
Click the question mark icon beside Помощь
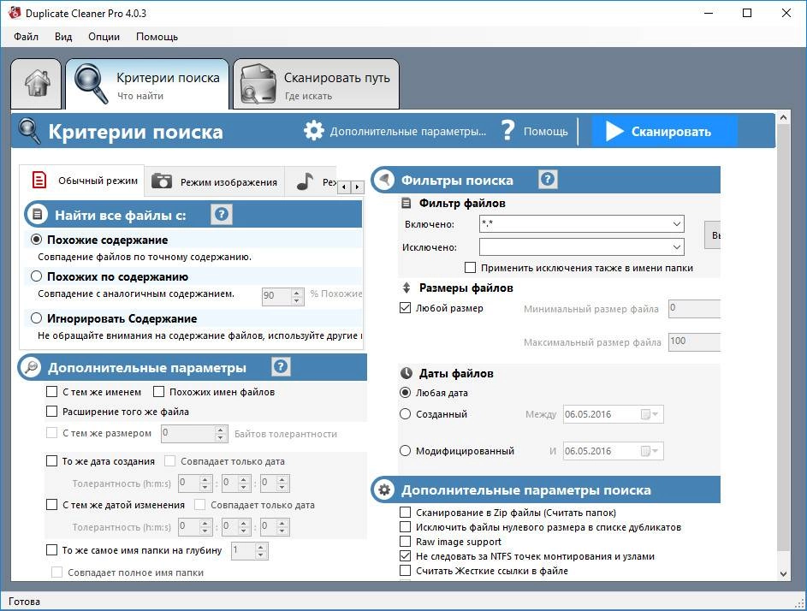(508, 131)
